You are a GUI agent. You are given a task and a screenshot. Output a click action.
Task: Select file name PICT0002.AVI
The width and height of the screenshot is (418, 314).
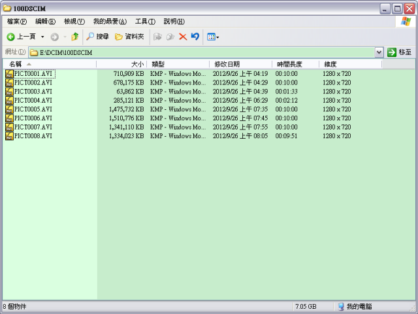[33, 82]
